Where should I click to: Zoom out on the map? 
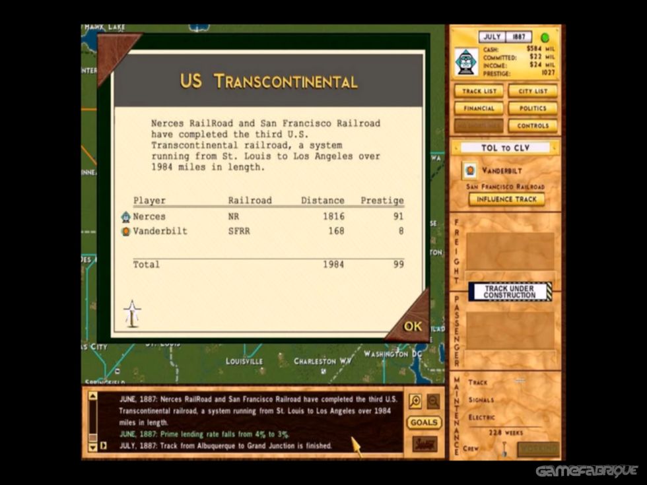[433, 401]
